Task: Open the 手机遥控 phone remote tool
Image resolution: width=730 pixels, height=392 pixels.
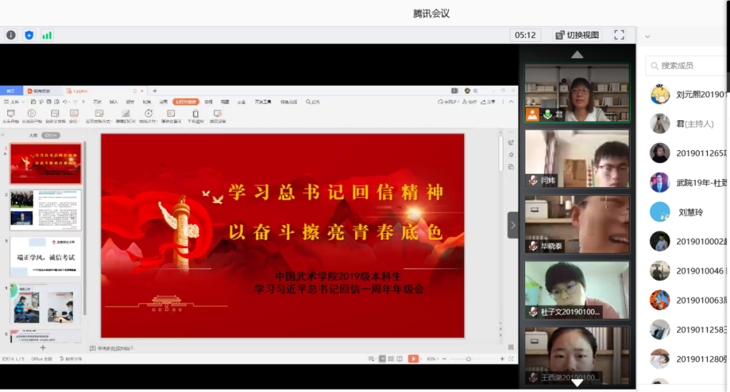Action: (x=194, y=114)
